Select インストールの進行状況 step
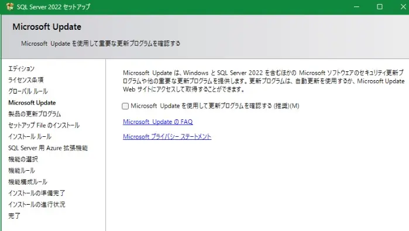 (x=37, y=205)
